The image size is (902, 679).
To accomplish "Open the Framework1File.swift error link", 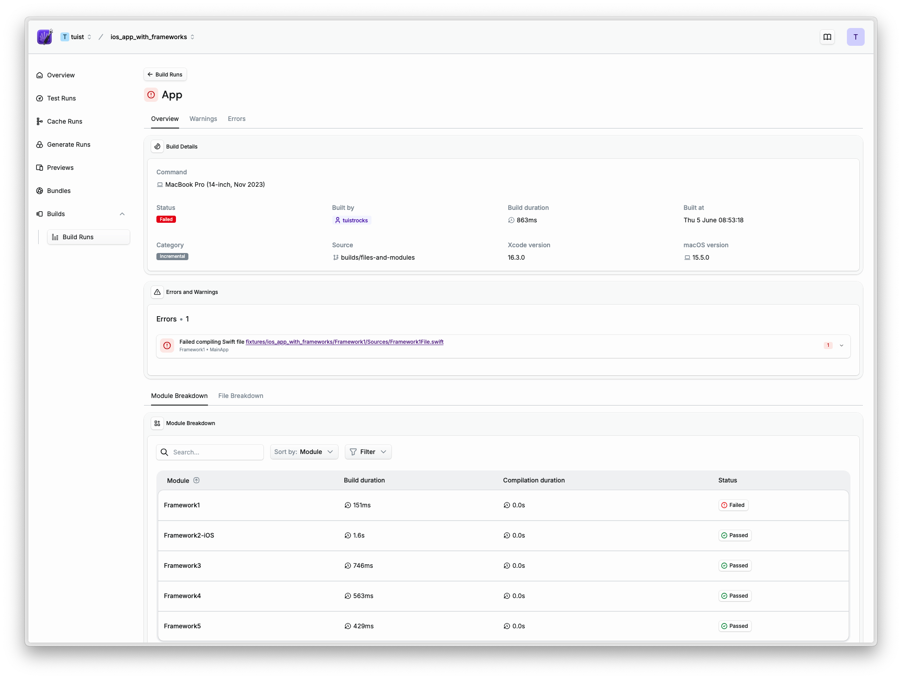I will pos(344,342).
